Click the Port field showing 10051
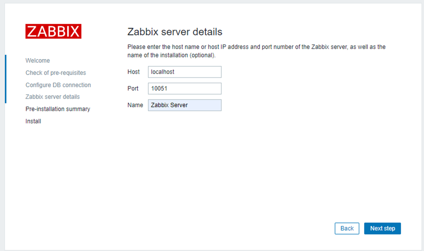Screen dimensions: 424x251 click(x=185, y=89)
